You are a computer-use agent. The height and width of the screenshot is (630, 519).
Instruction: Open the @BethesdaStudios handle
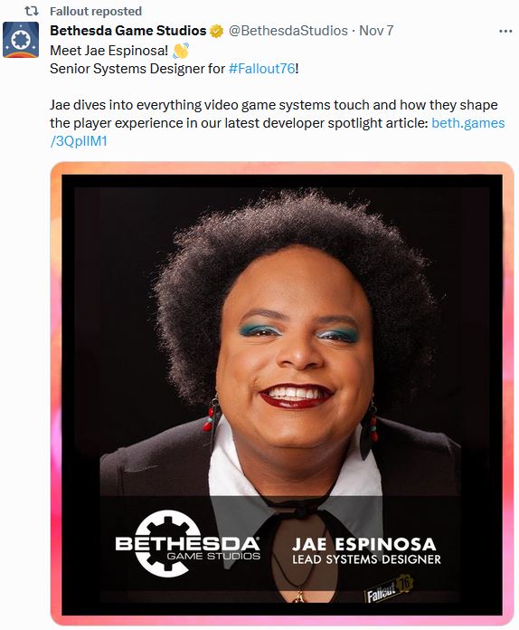point(288,31)
